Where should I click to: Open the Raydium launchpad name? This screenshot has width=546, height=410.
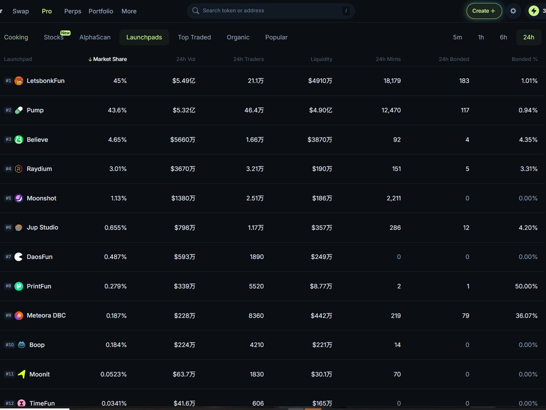click(x=39, y=169)
